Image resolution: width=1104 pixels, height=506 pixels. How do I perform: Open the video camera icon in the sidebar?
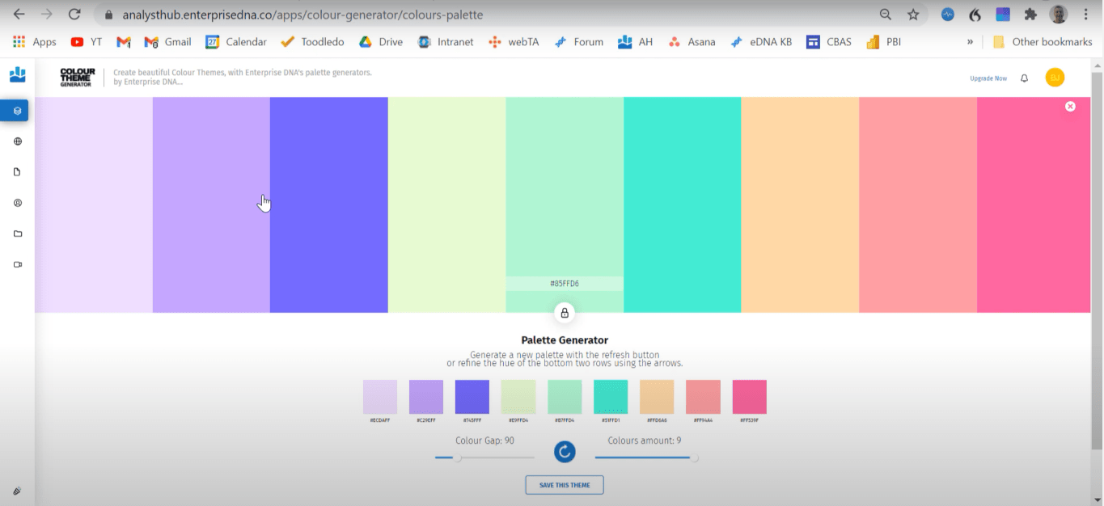click(x=18, y=264)
